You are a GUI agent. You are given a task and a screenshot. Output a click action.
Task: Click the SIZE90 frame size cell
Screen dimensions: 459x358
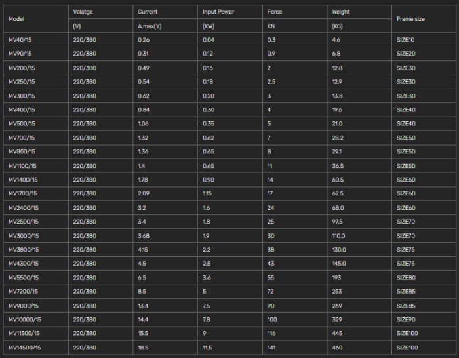[406, 319]
